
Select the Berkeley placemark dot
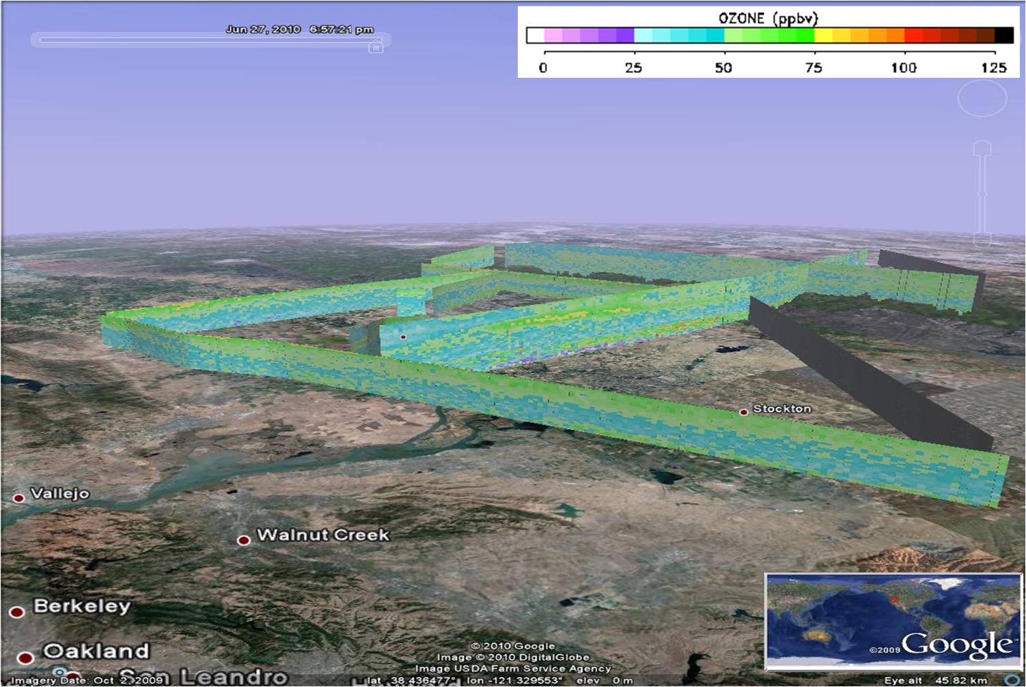pos(17,612)
